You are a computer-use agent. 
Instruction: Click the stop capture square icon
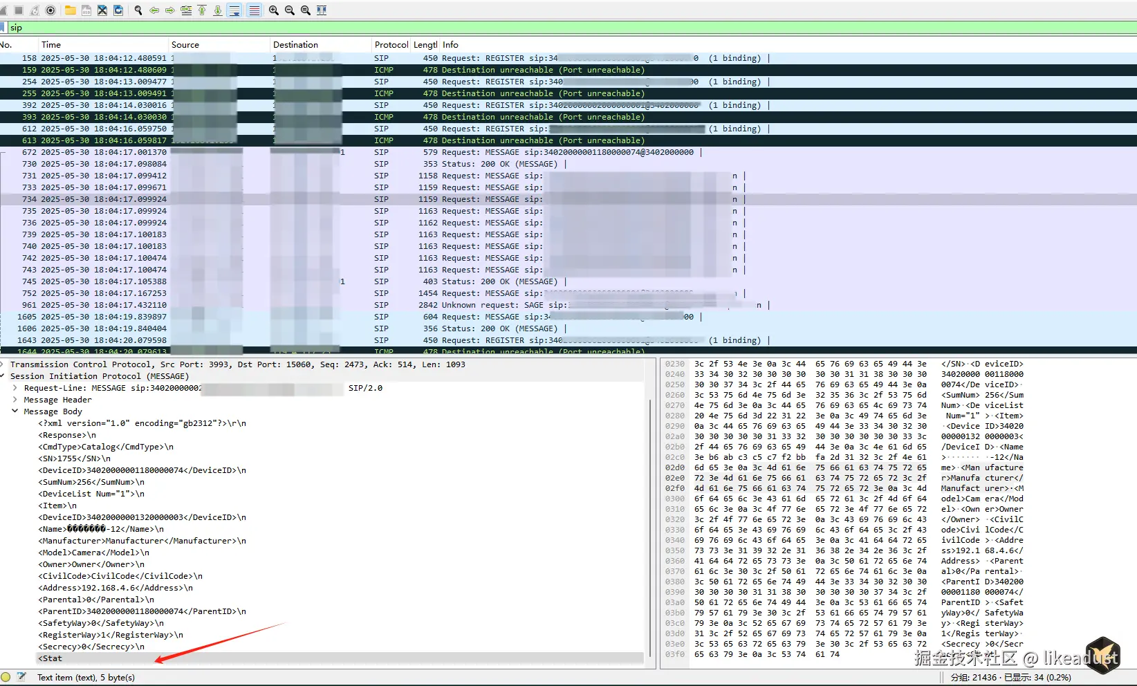pos(19,10)
